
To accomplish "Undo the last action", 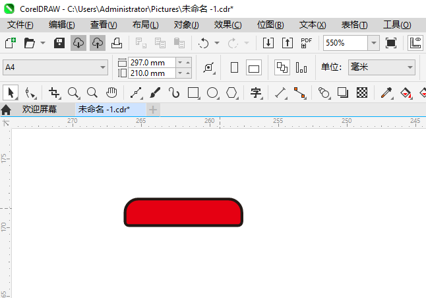I will tap(203, 43).
